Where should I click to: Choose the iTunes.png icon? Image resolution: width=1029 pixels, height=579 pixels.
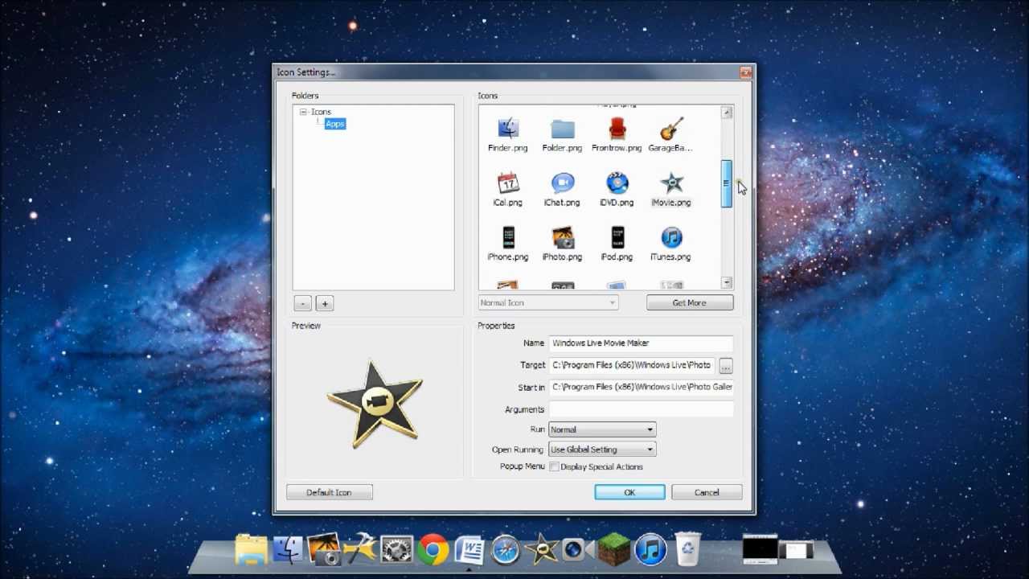(x=671, y=244)
